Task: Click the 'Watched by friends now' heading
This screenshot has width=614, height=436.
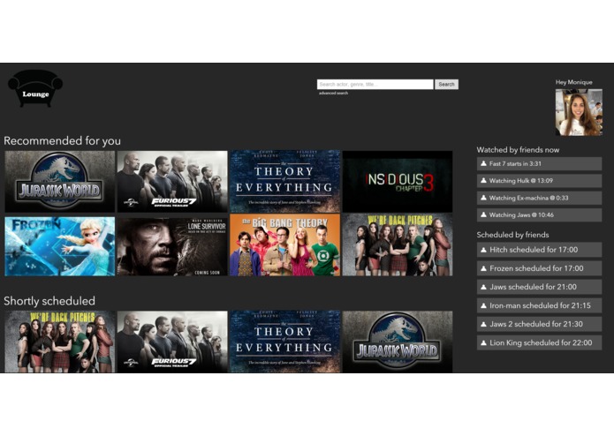Action: click(518, 150)
